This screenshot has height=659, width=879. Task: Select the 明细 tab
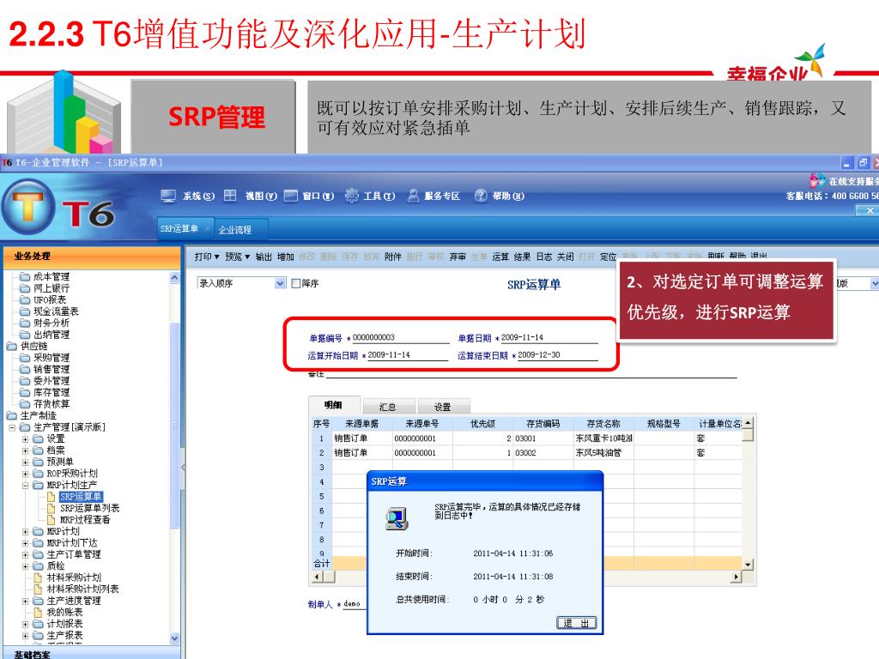pyautogui.click(x=334, y=405)
